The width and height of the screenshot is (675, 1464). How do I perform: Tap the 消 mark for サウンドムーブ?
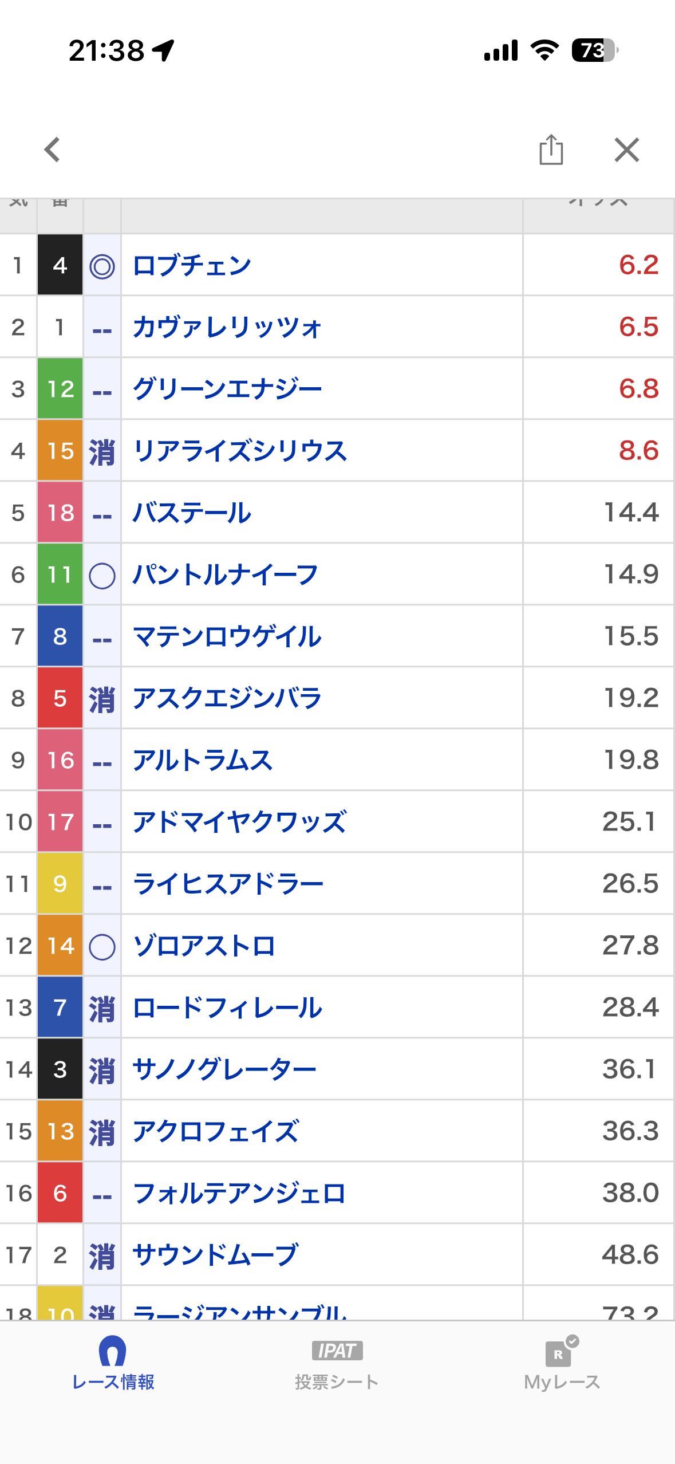[x=102, y=1256]
